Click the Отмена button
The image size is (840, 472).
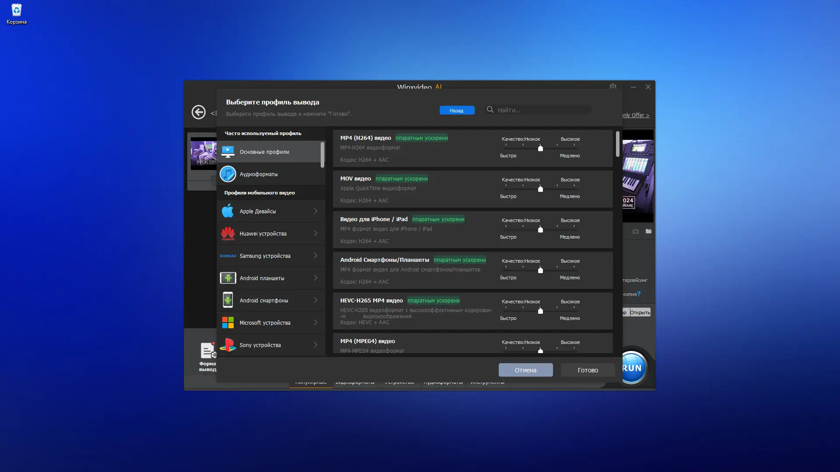[x=525, y=370]
